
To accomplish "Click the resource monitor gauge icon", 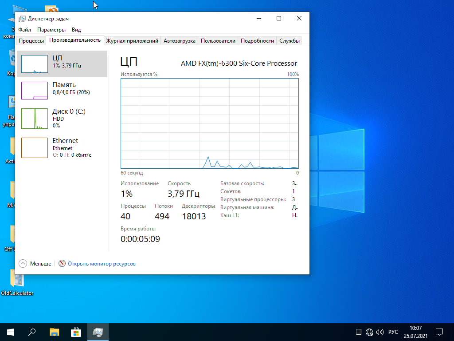I will click(62, 263).
